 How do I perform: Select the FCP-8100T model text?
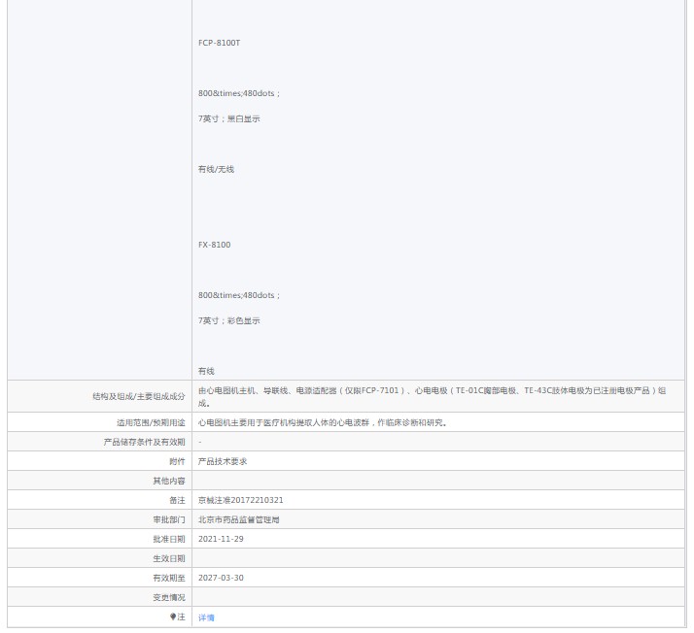click(219, 43)
